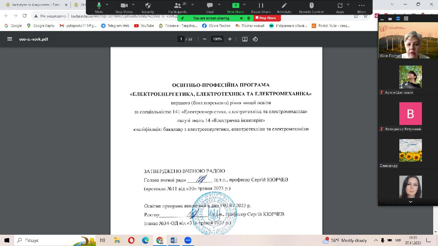Switch keyboard language УКР
Image resolution: width=438 pixels, height=246 pixels.
coord(398,240)
